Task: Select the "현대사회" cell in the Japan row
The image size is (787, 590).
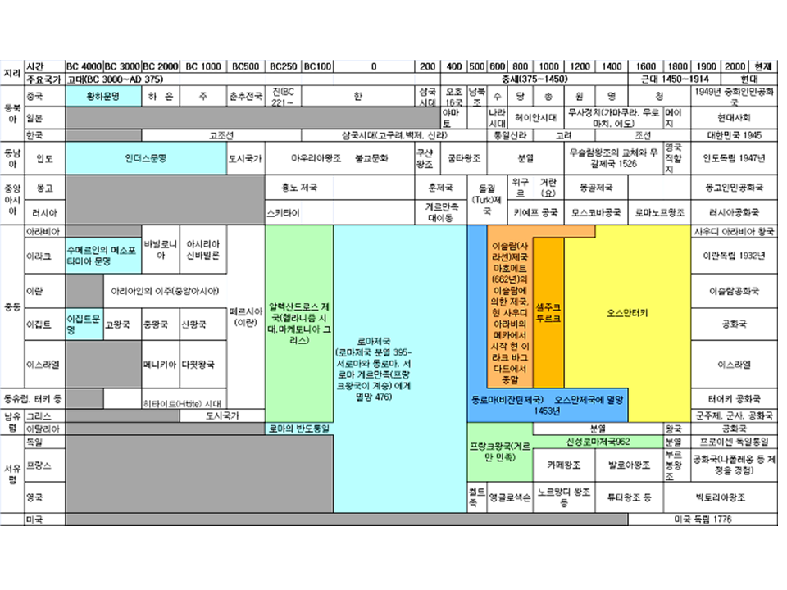Action: point(735,118)
